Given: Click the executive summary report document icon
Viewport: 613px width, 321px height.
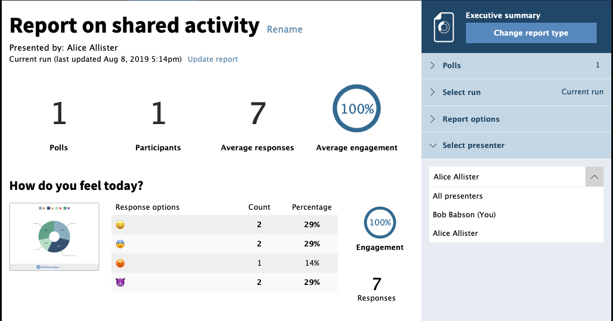Looking at the screenshot, I should click(443, 27).
